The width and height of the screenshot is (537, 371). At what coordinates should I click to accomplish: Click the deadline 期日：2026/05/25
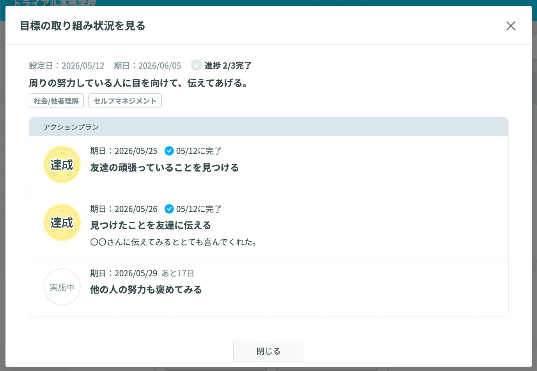coord(124,151)
